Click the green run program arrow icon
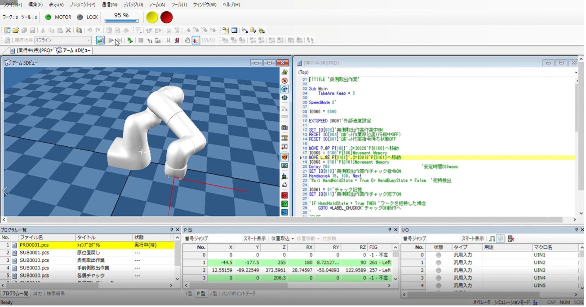The height and width of the screenshot is (307, 586). pyautogui.click(x=130, y=40)
